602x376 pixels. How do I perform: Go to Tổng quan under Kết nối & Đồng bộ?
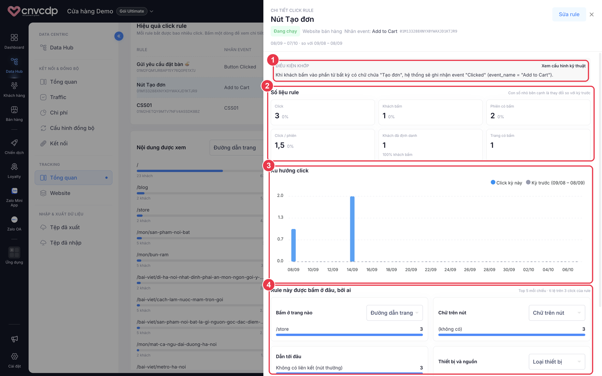(73, 82)
